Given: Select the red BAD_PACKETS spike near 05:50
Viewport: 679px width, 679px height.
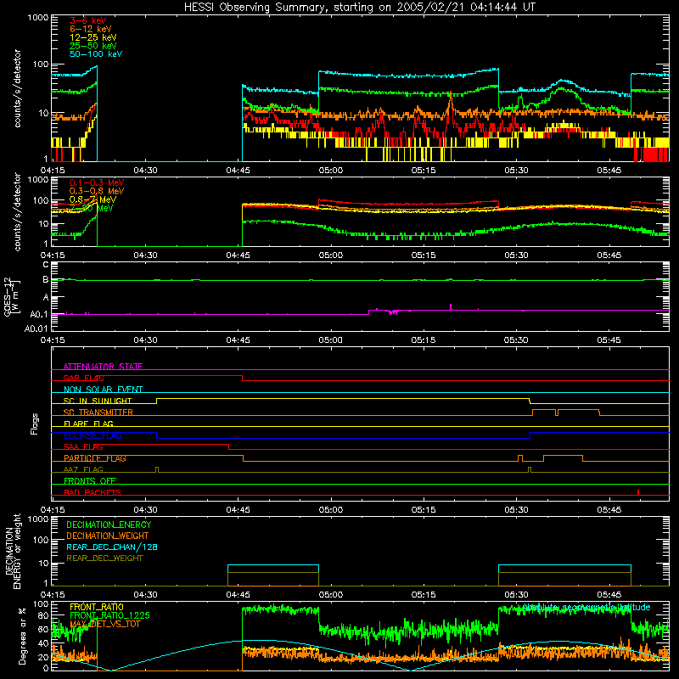Looking at the screenshot, I should pos(638,492).
